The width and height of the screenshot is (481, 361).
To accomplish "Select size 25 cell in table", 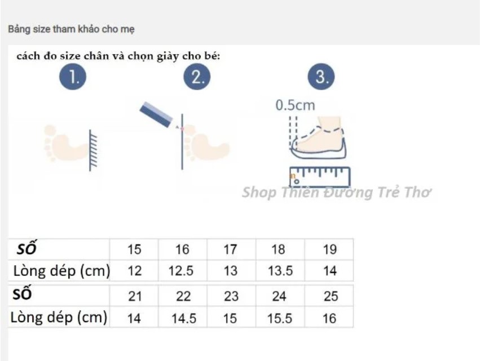I will coord(329,296).
